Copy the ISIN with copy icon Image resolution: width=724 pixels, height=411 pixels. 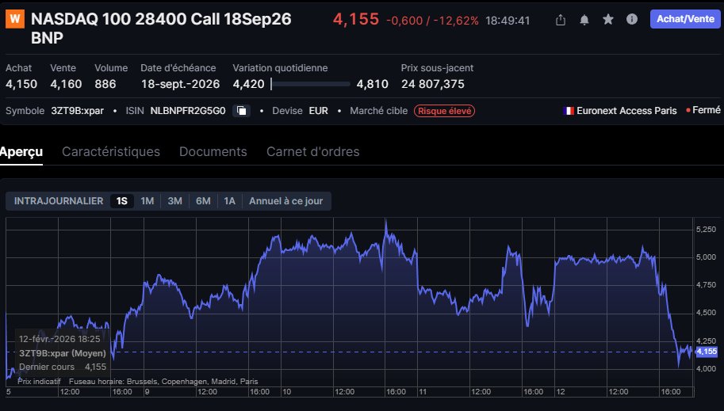(242, 111)
